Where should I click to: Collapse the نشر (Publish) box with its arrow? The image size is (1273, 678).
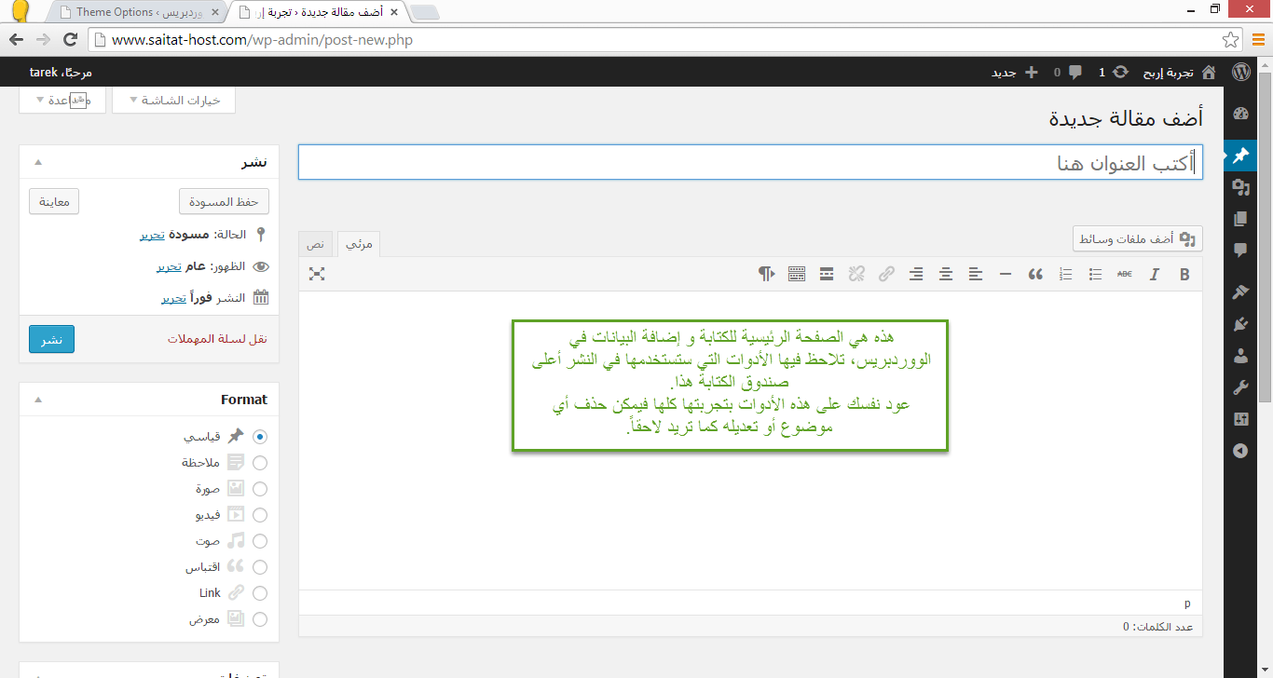38,162
